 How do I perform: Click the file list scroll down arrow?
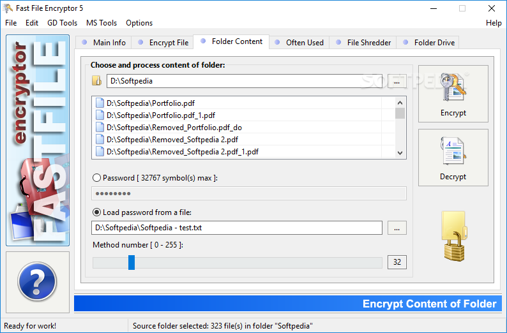coord(400,152)
